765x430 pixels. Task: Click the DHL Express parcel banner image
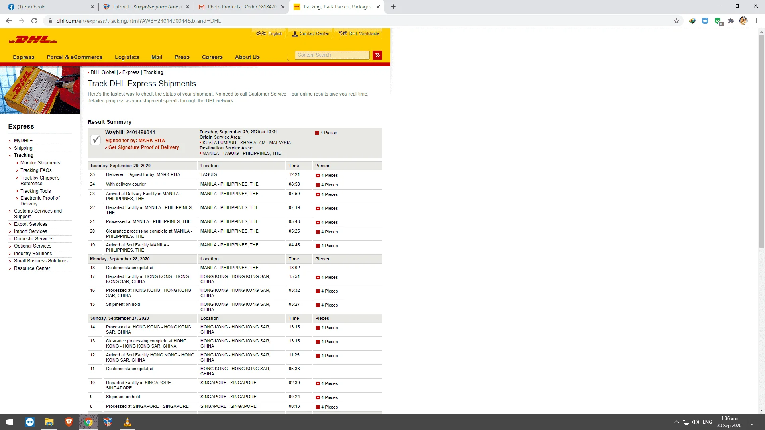click(x=40, y=90)
